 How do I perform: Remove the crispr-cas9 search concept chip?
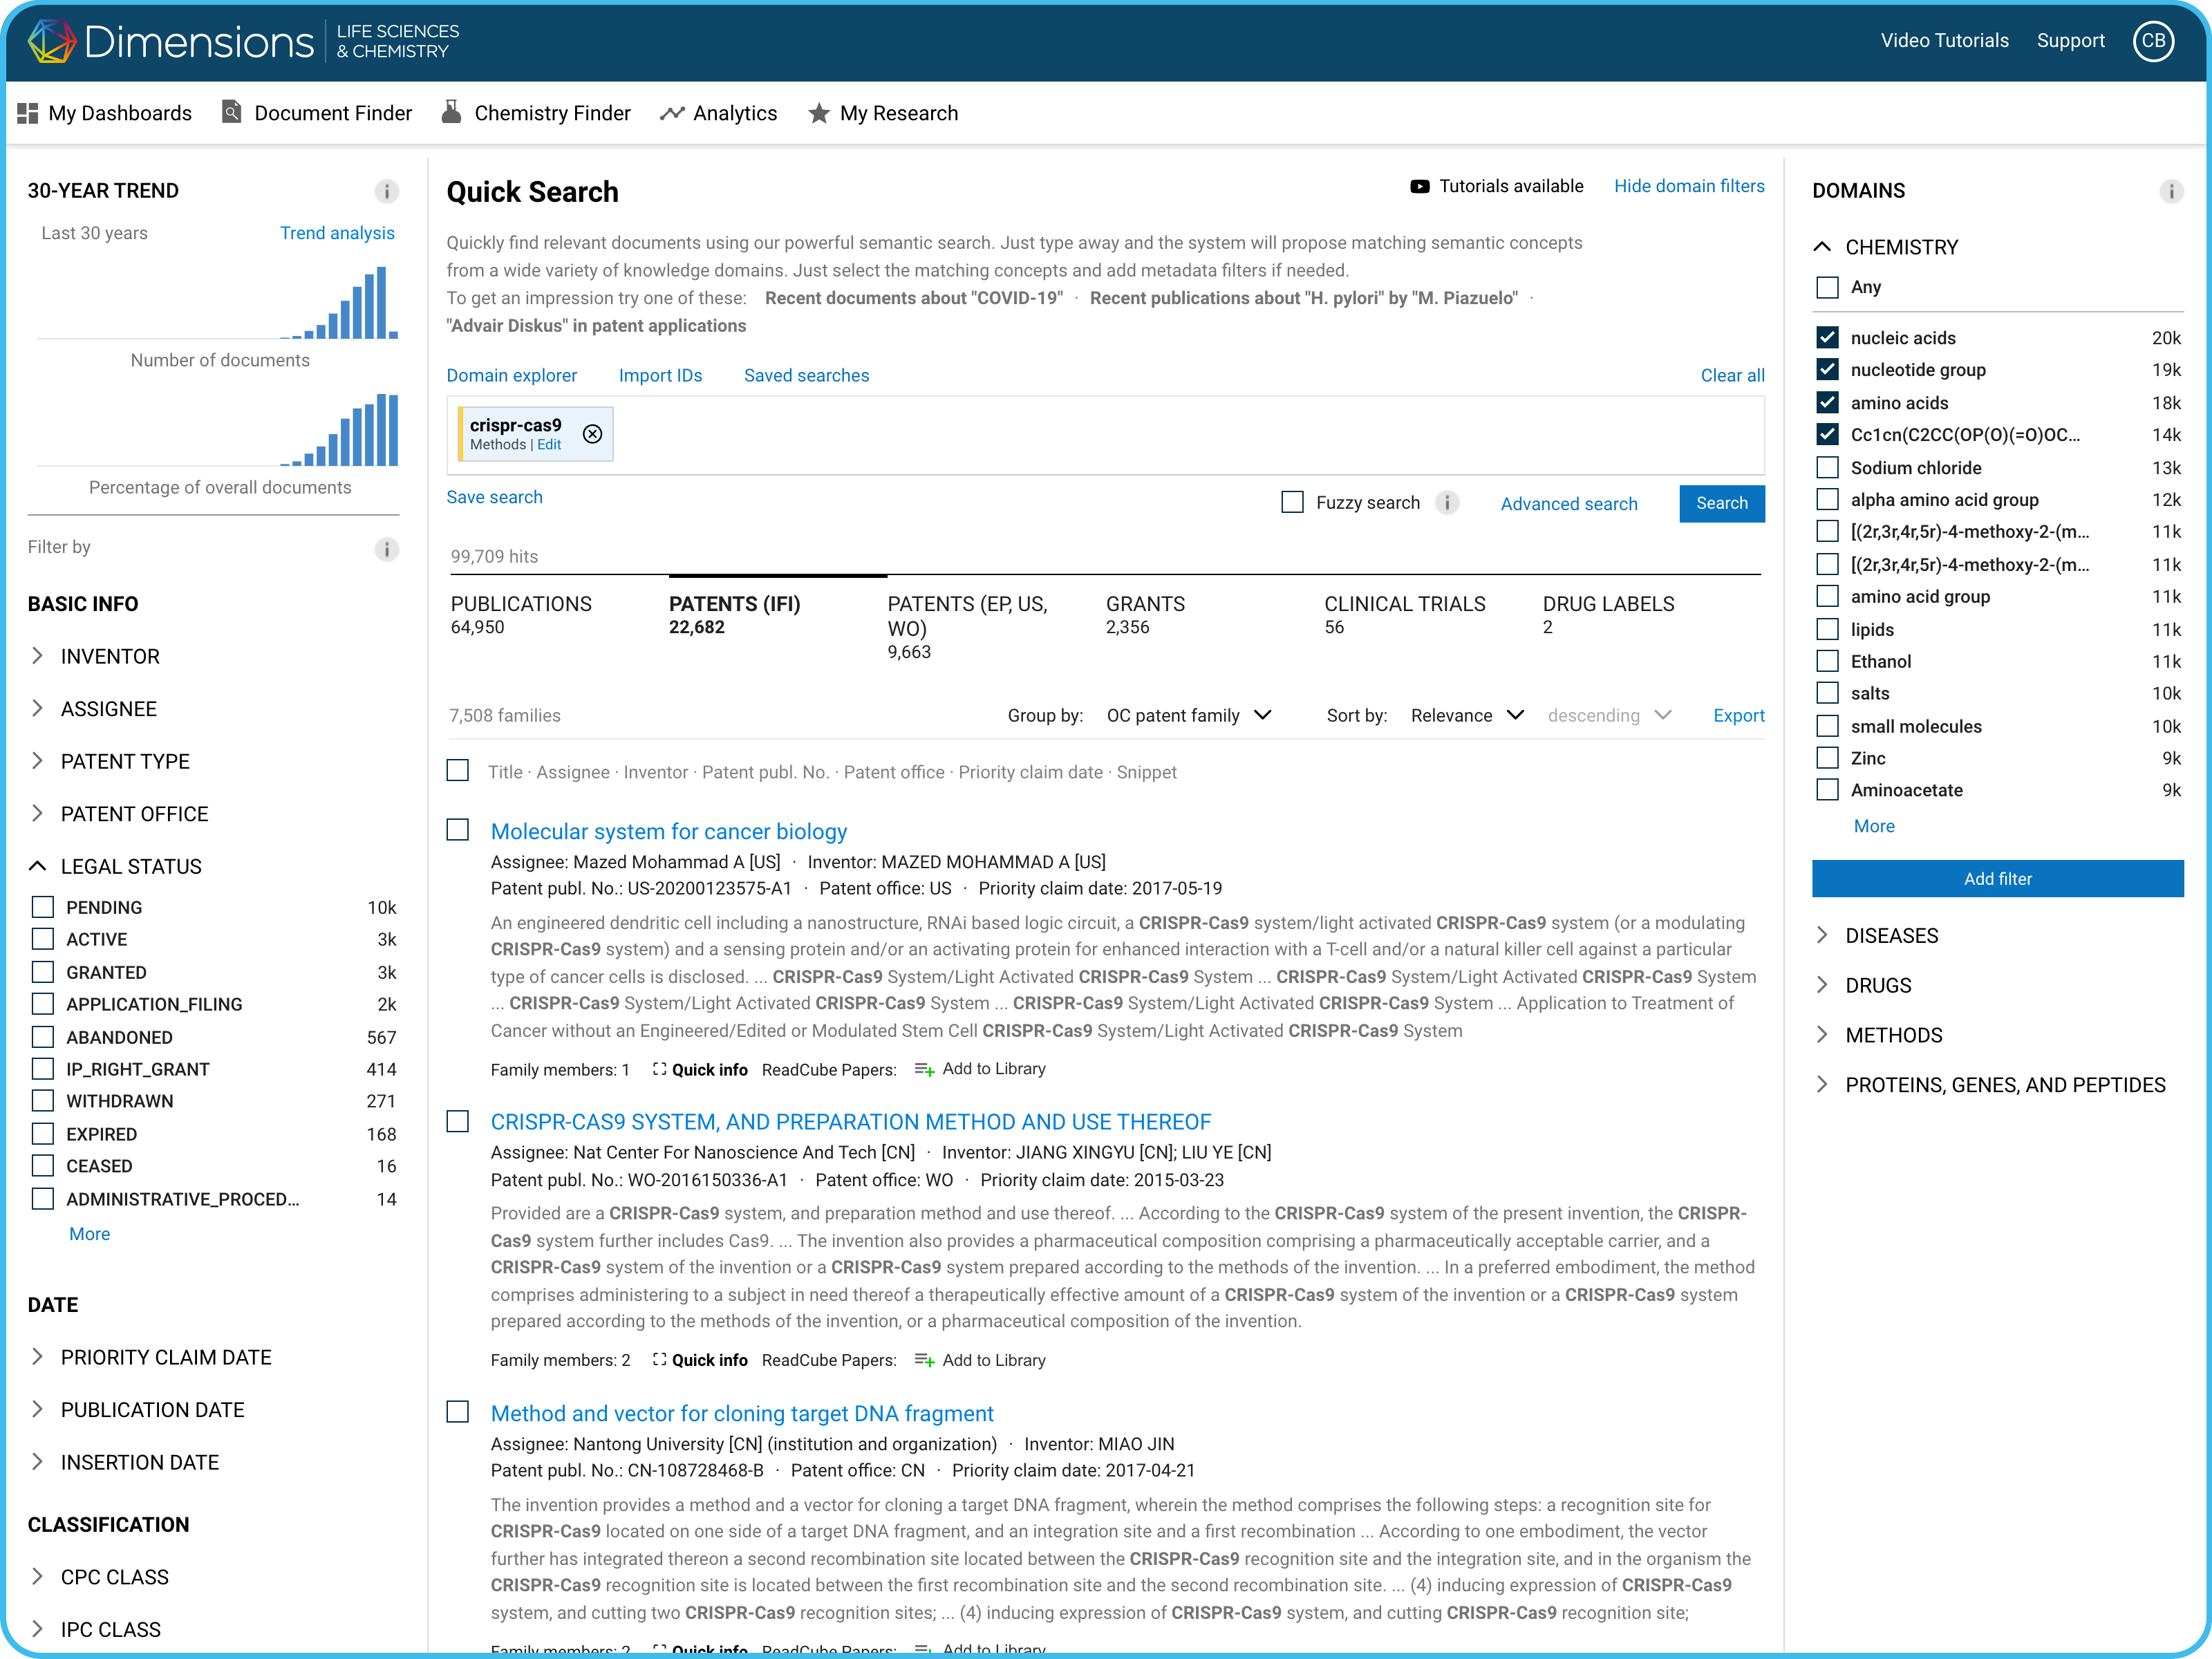(592, 434)
